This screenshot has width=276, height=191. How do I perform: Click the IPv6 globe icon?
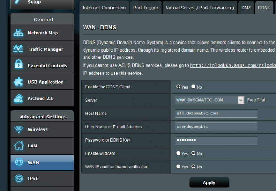(19, 178)
